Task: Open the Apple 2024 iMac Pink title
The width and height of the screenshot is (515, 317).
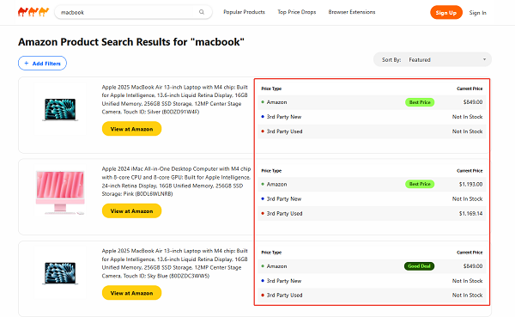Action: (176, 181)
